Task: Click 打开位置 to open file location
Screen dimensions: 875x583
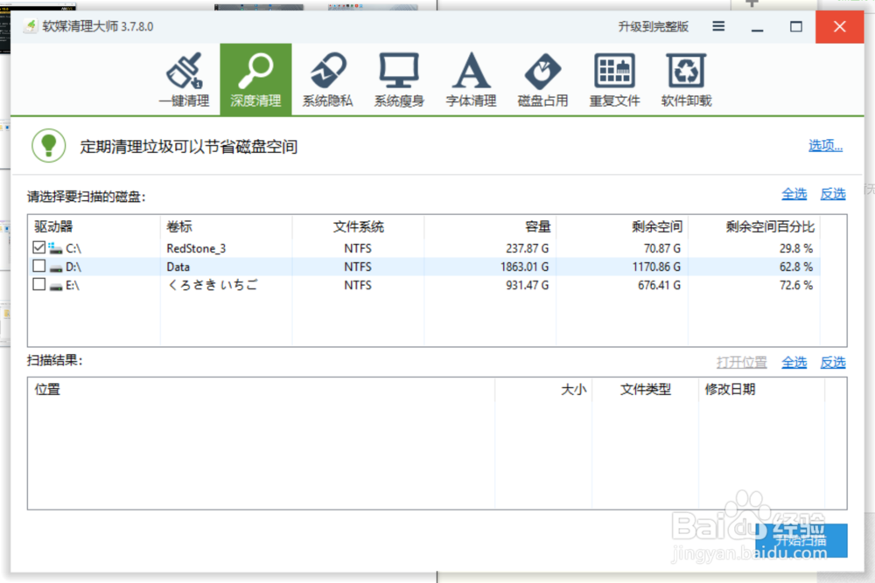Action: click(740, 362)
